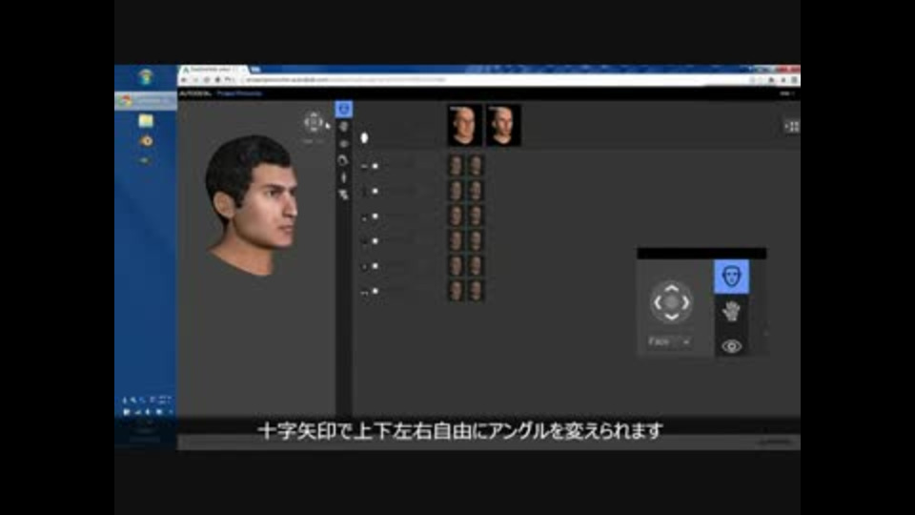This screenshot has width=915, height=515.
Task: Click the third blend slider handle
Action: point(376,216)
